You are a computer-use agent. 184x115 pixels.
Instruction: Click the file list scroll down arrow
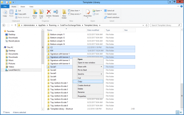point(182,109)
